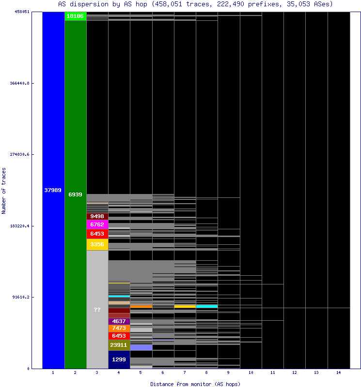This screenshot has height=387, width=361.
Task: Click the 'Distance from monitor (AS hops)' label
Action: click(x=195, y=384)
